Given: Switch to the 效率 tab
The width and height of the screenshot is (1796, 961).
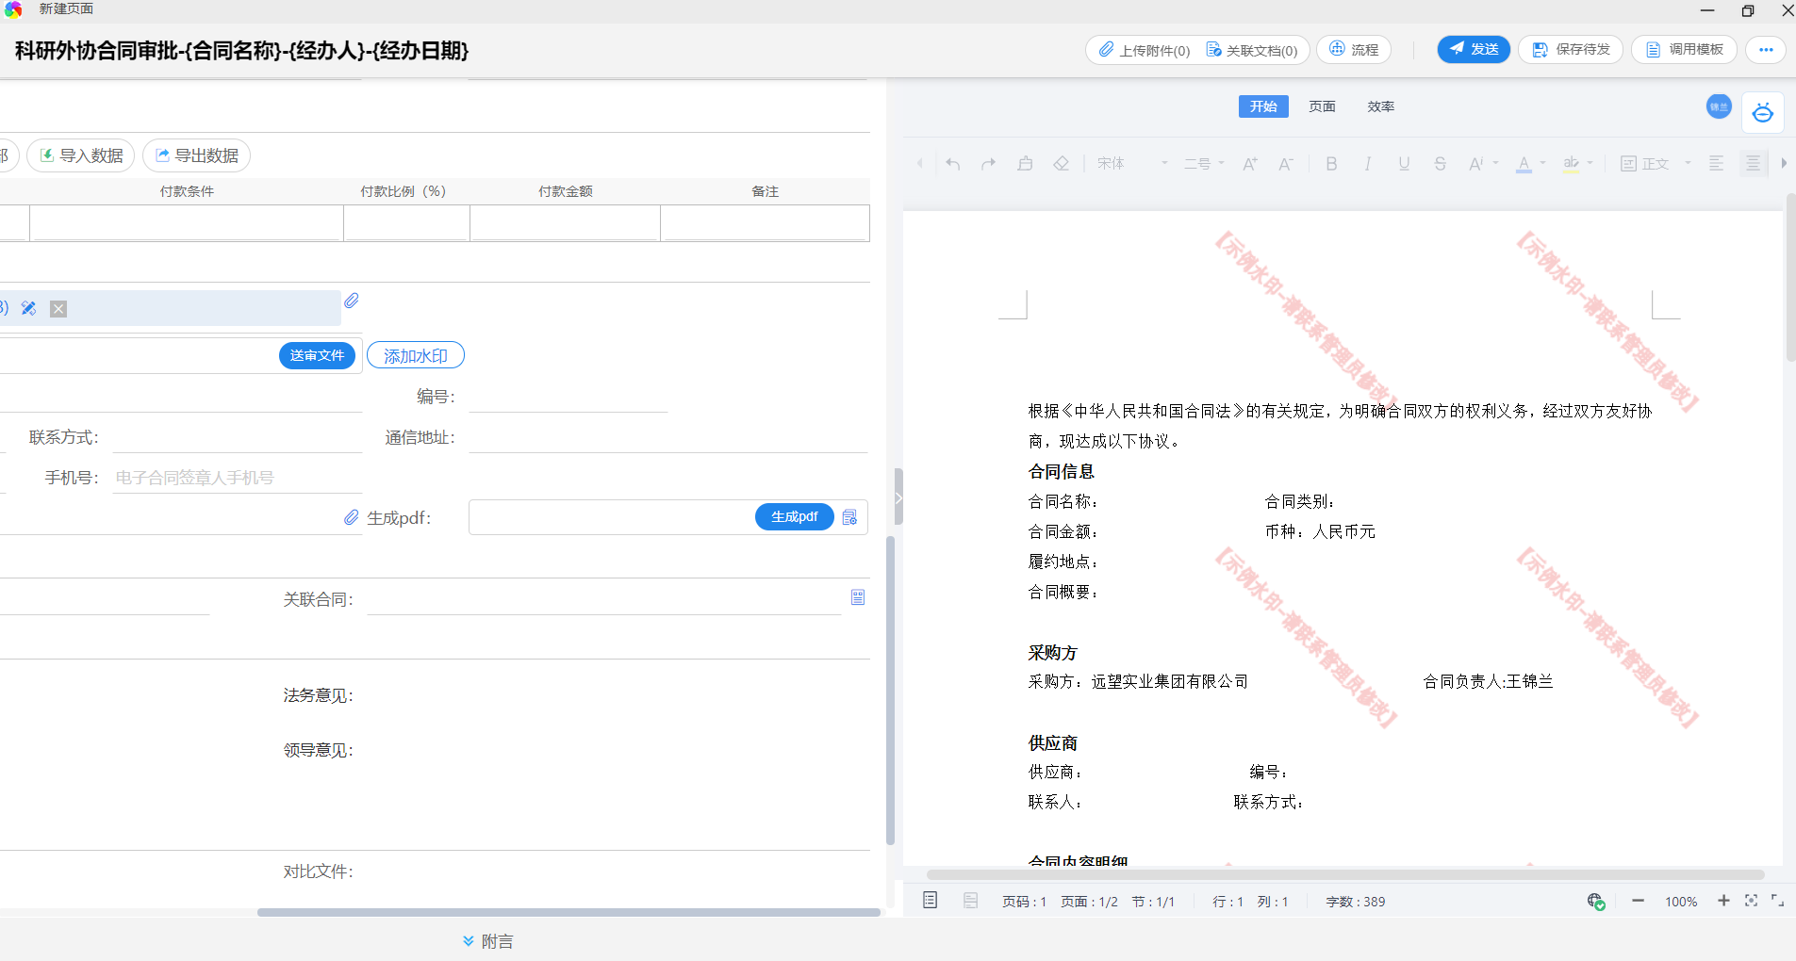Looking at the screenshot, I should point(1381,106).
